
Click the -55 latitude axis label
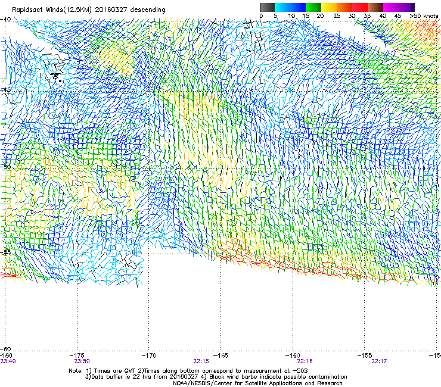[5, 252]
